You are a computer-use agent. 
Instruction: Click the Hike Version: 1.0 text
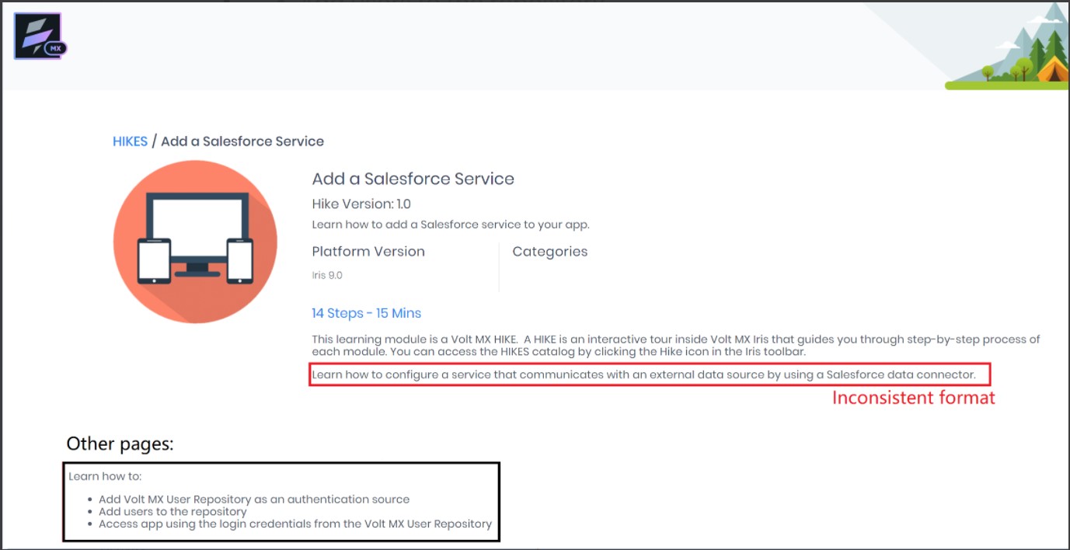tap(361, 204)
